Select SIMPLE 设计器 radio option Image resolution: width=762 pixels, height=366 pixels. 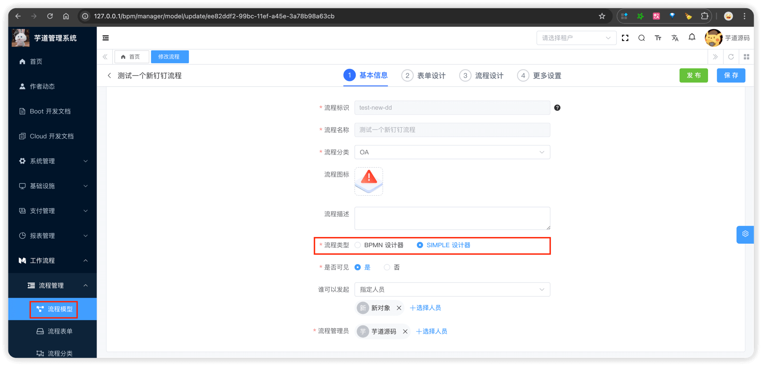444,245
